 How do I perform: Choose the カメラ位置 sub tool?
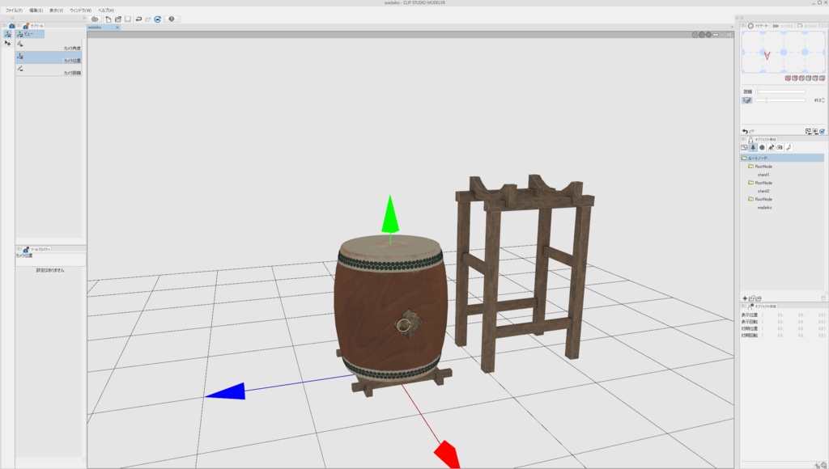[49, 57]
